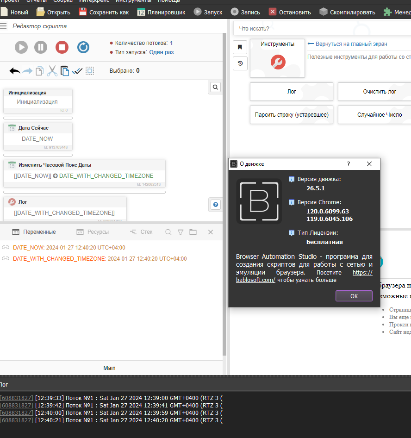Screen dimensions: 411x438
Task: Open the hamburger menu next to Редактор скрипта
Action: click(4, 26)
